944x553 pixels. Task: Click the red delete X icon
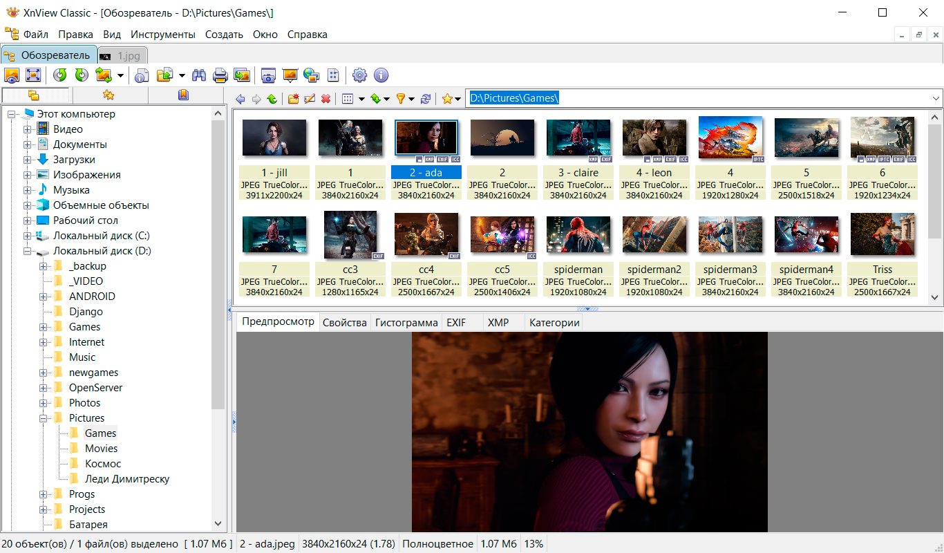click(325, 99)
